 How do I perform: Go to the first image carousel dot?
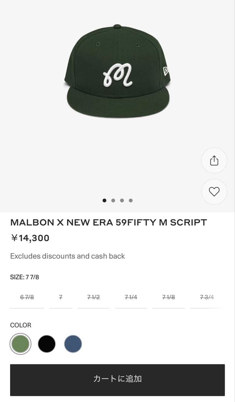point(104,200)
